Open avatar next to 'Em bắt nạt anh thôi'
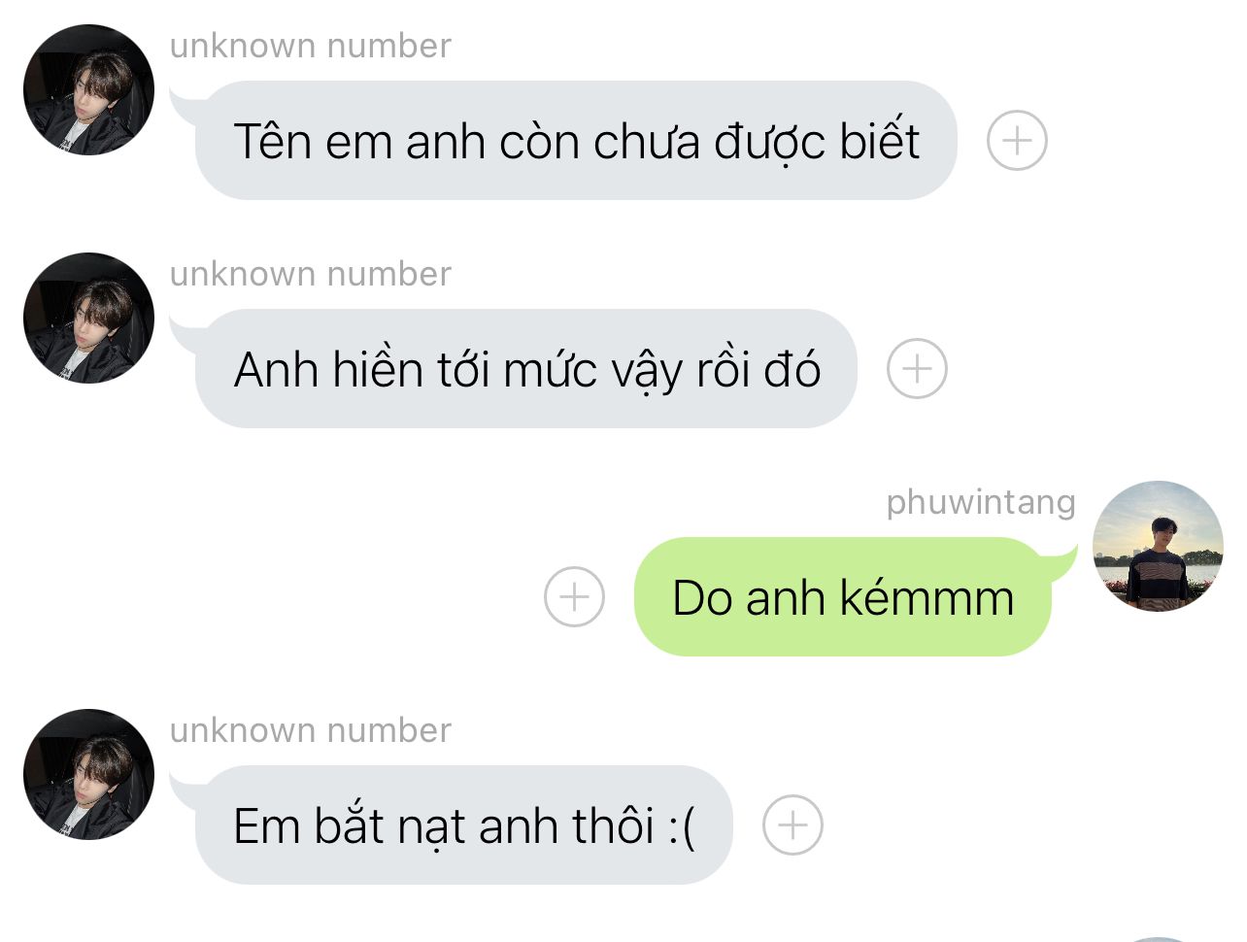This screenshot has height=942, width=1247. pos(88,775)
